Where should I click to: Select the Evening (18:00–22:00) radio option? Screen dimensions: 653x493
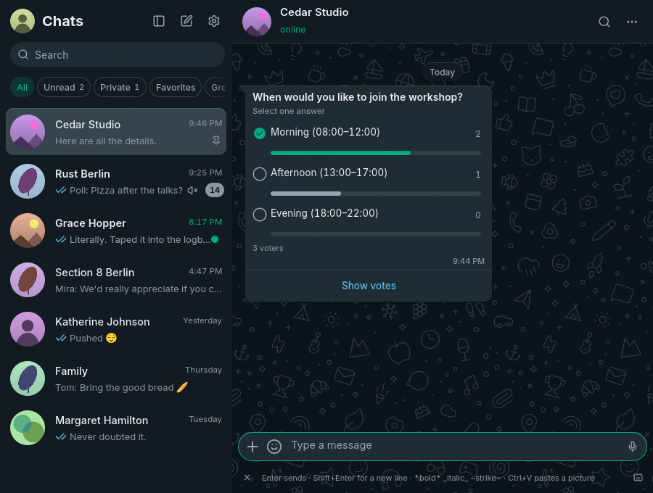point(260,215)
